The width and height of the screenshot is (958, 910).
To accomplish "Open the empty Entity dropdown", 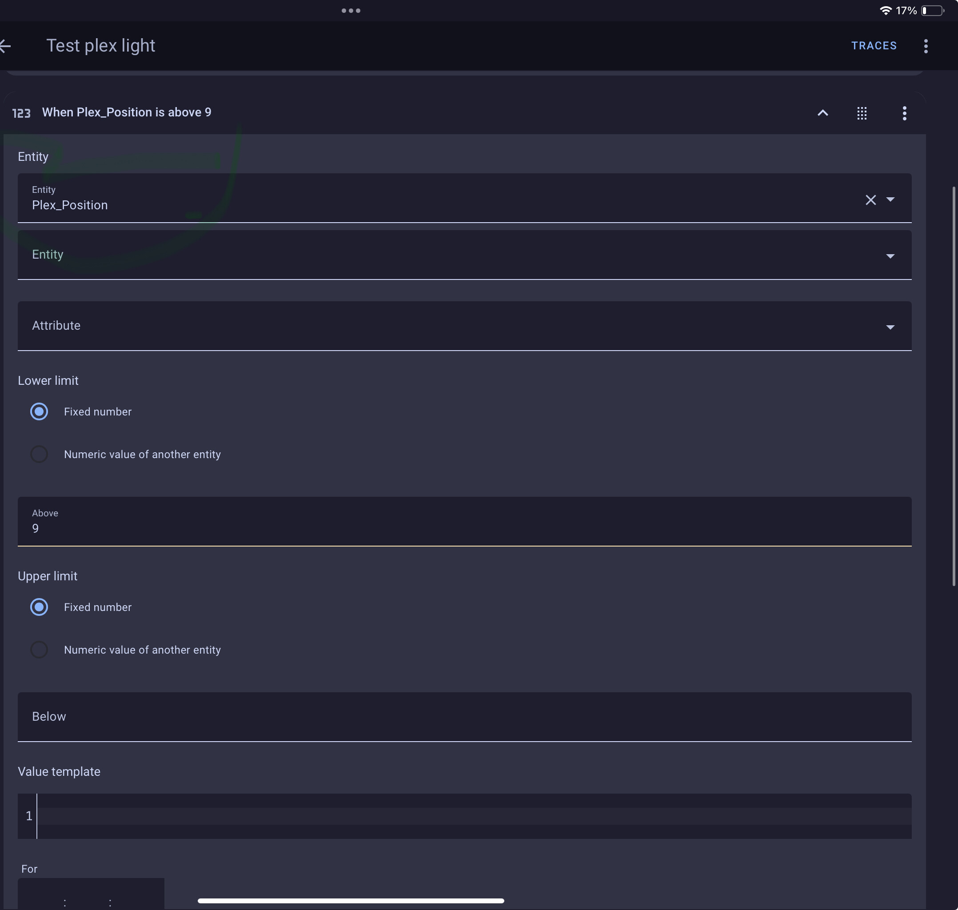I will coord(464,255).
